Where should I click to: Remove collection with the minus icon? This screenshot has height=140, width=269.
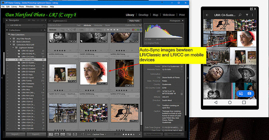point(41,30)
